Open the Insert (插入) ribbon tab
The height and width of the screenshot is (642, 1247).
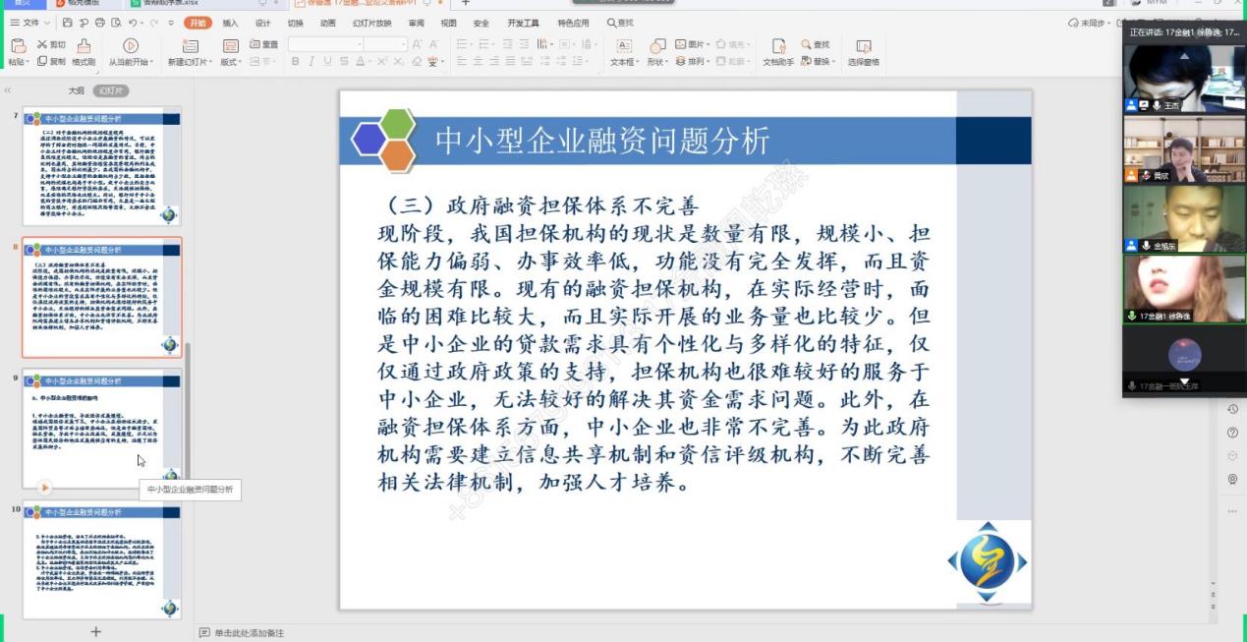pyautogui.click(x=230, y=23)
